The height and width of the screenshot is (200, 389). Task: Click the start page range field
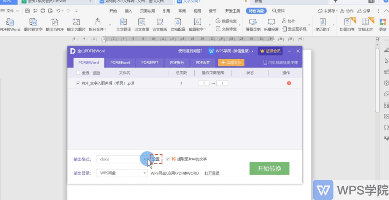tap(204, 83)
